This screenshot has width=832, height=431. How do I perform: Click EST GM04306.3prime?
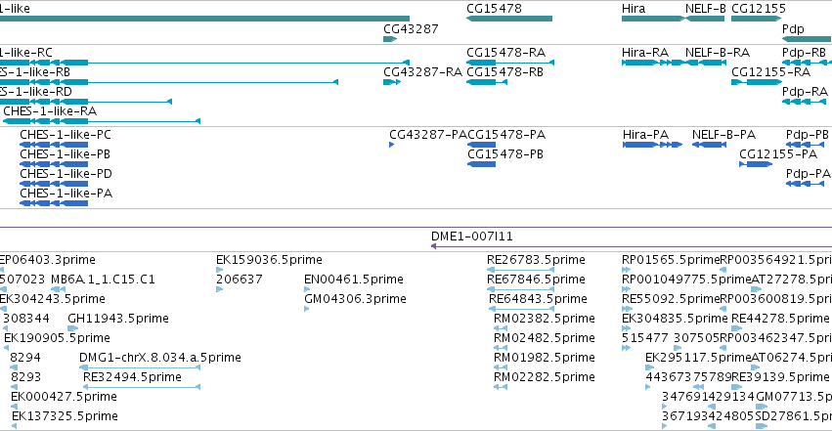(x=306, y=309)
